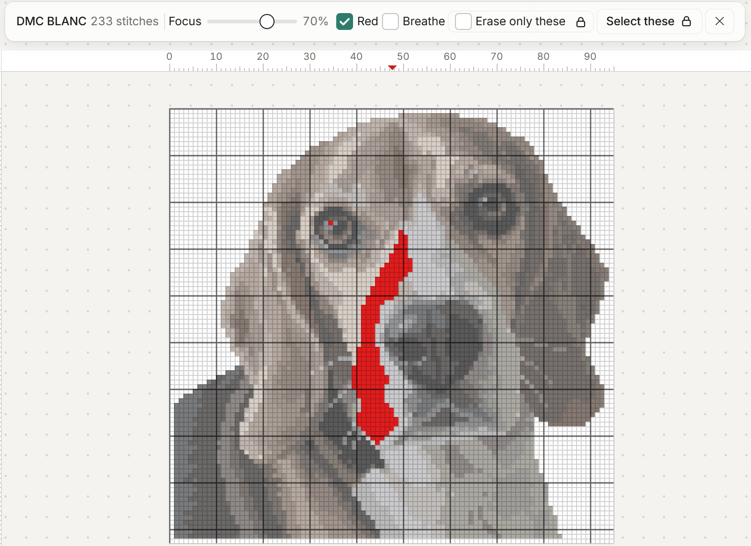The height and width of the screenshot is (546, 751).
Task: Tick the Erase only these checkbox
Action: [463, 22]
